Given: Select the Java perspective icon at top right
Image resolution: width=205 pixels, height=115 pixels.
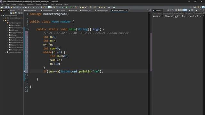Looking at the screenshot, I should pyautogui.click(x=203, y=7).
